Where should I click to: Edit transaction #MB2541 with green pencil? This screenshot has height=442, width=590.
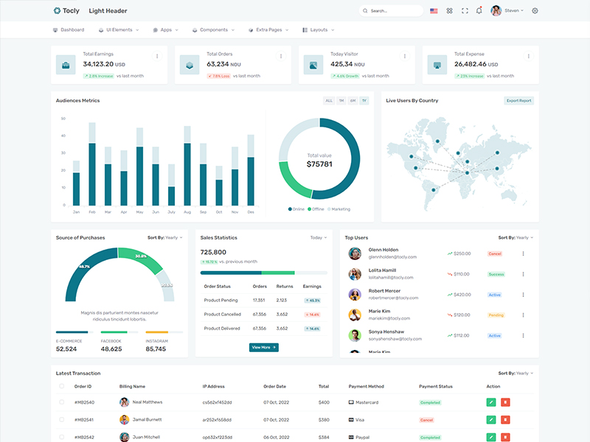490,419
